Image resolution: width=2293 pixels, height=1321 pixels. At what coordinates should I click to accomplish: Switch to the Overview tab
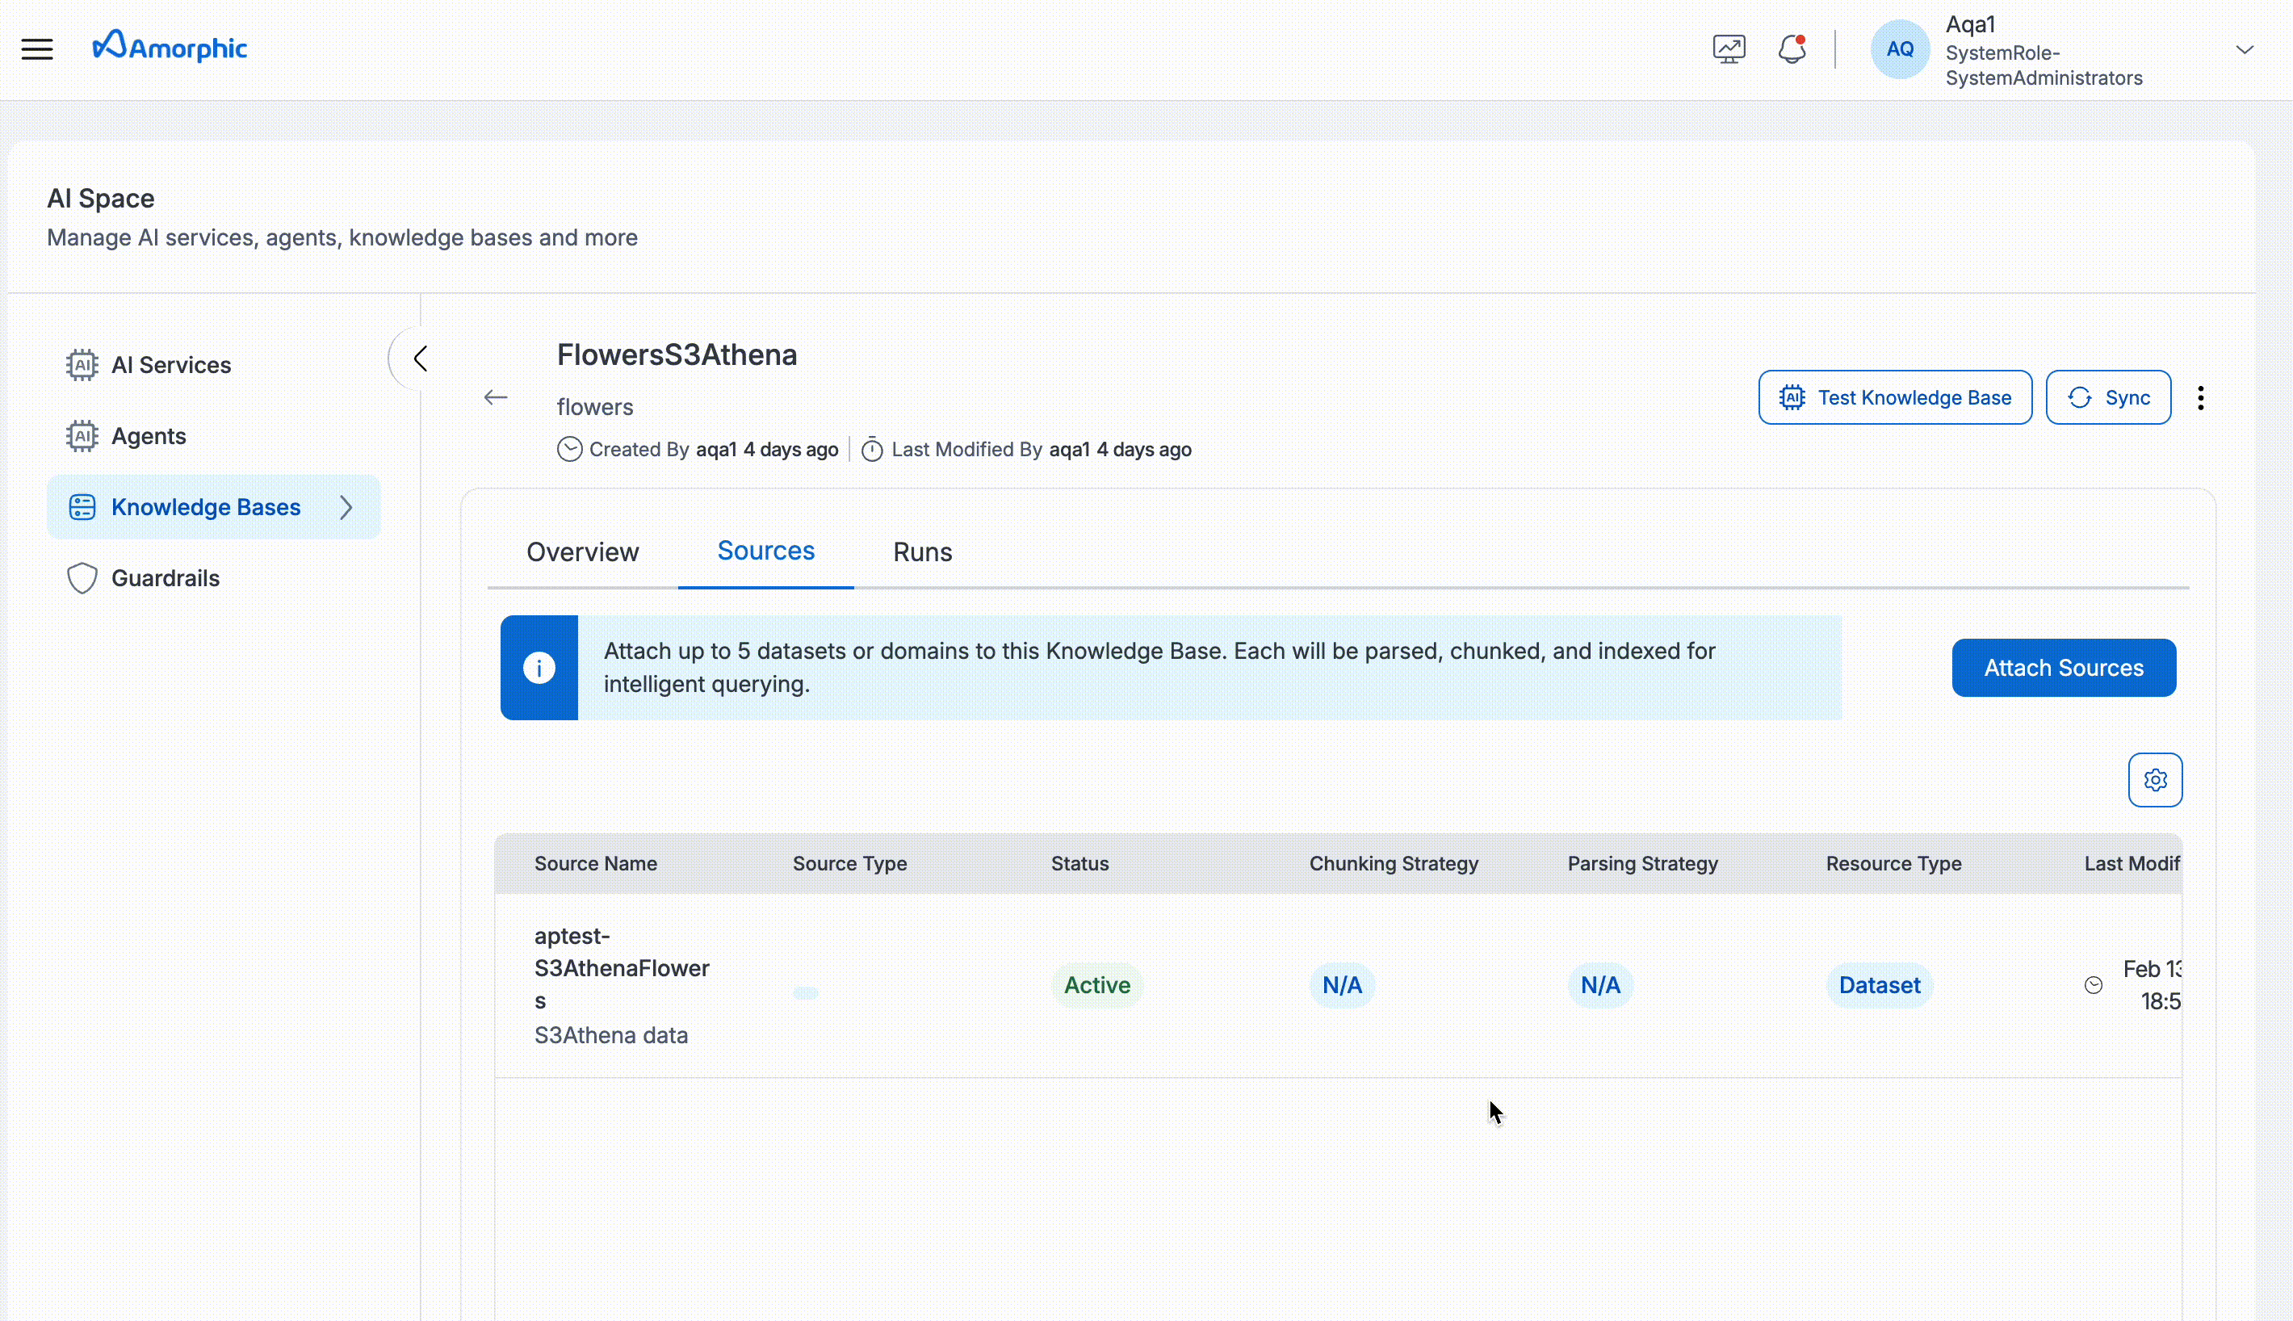[583, 551]
